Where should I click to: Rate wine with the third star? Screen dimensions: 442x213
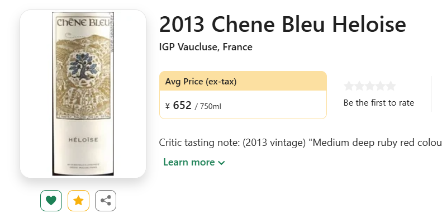[x=369, y=86]
